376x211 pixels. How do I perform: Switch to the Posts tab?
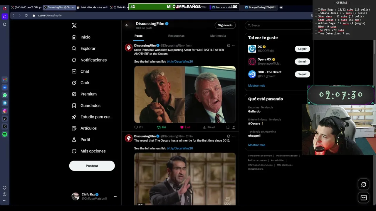(138, 36)
